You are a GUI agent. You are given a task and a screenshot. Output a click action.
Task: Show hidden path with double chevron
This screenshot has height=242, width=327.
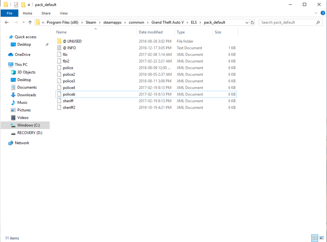click(43, 23)
